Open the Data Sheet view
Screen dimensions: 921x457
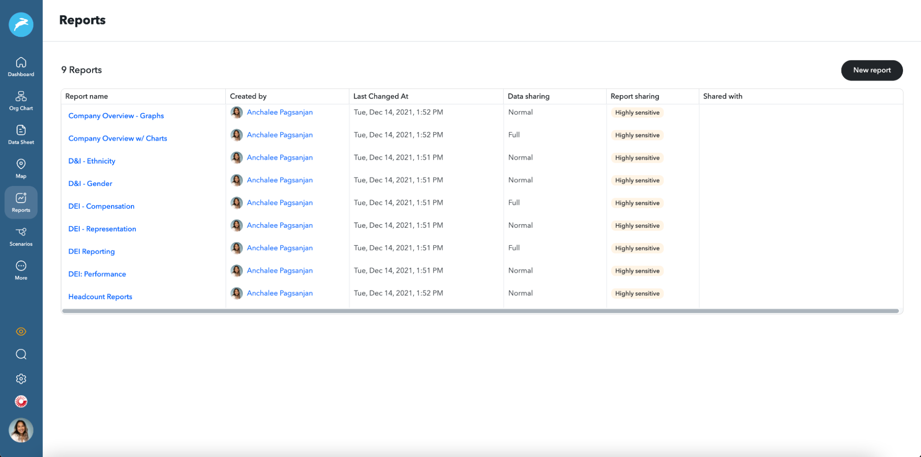[x=21, y=134]
